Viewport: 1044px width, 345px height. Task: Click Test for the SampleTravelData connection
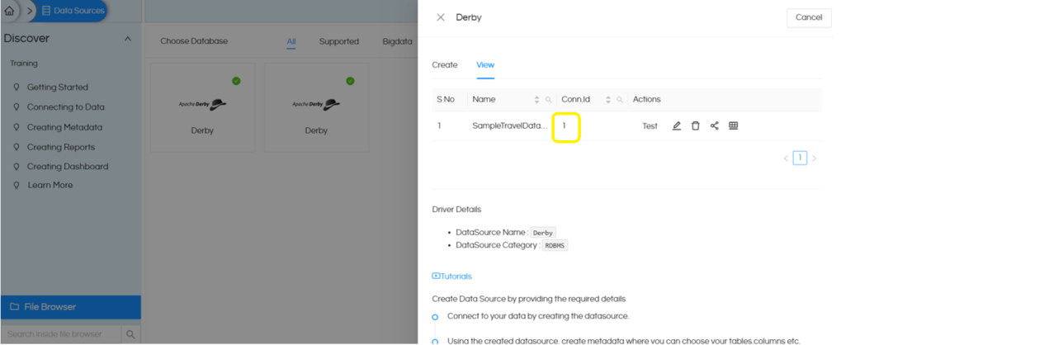[650, 126]
